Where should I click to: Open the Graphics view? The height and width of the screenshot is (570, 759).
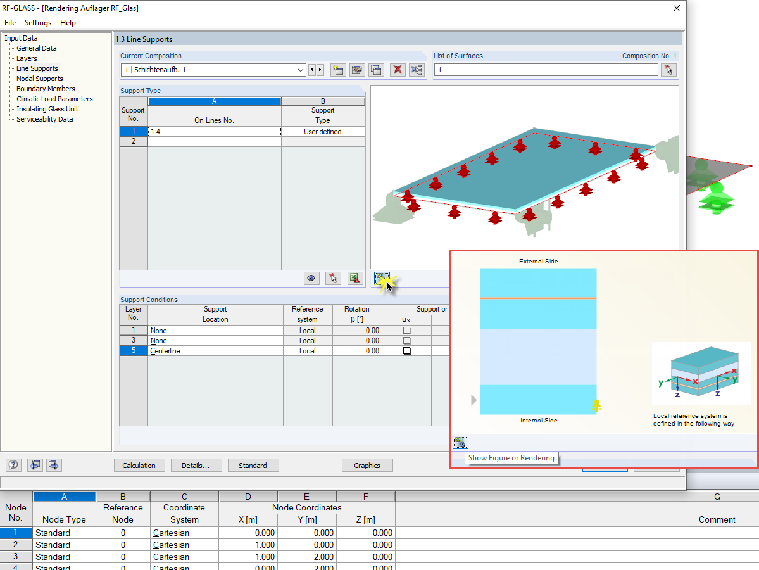[x=367, y=465]
